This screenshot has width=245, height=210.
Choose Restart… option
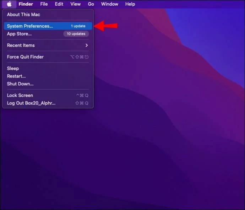pos(48,76)
